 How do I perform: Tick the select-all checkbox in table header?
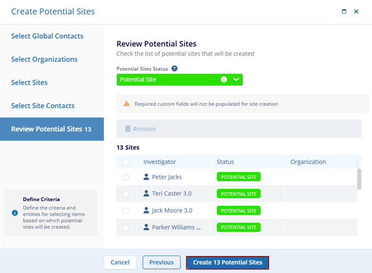click(x=126, y=162)
